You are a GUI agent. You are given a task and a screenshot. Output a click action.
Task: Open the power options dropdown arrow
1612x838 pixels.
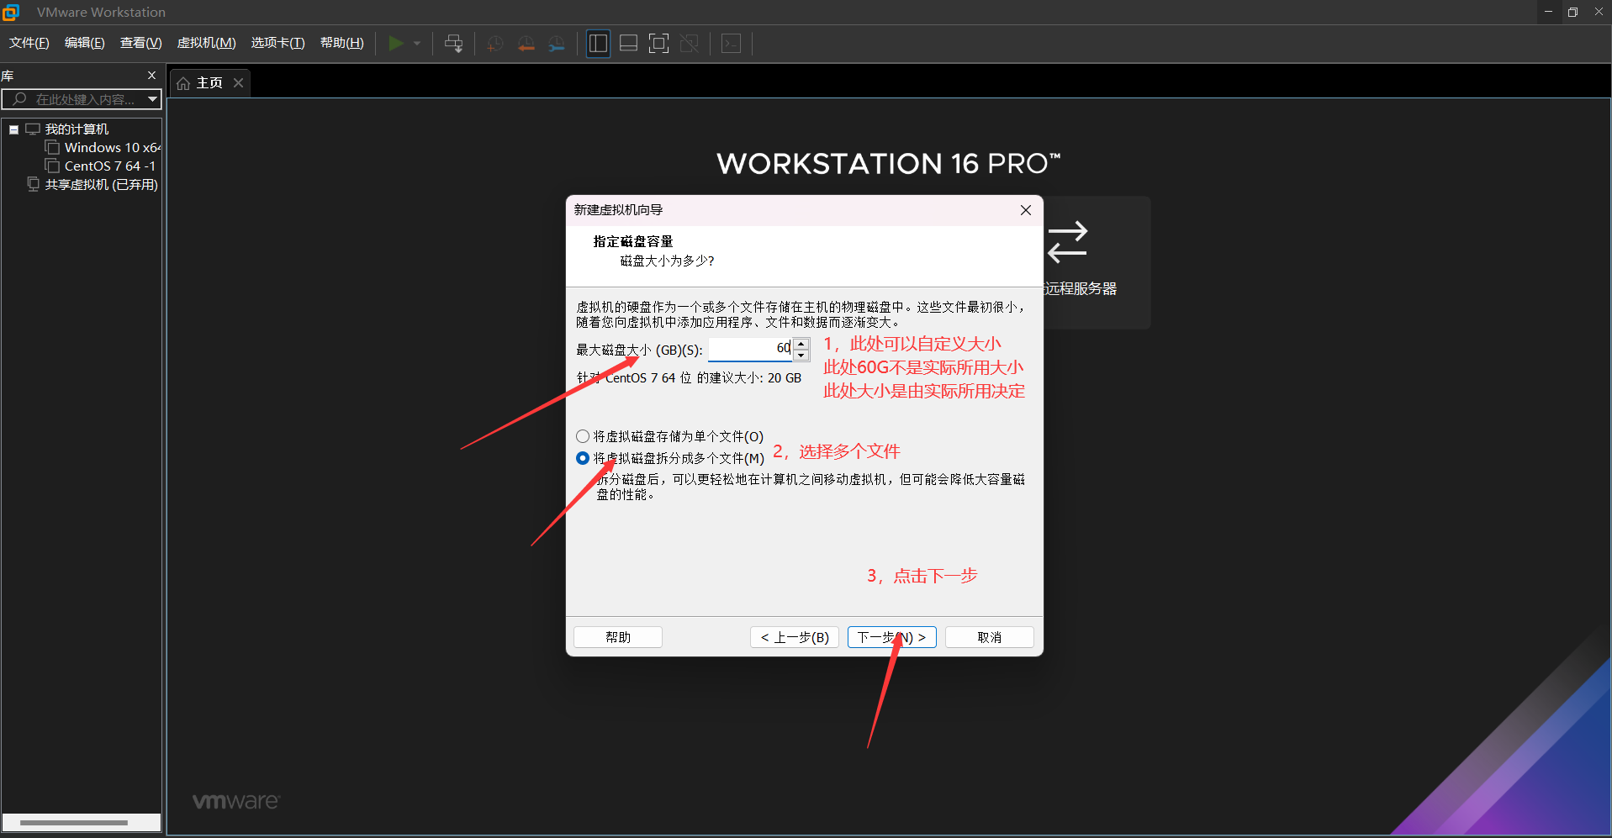[x=417, y=44]
